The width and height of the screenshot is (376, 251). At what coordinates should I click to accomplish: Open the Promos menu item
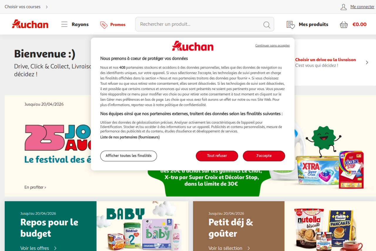113,25
